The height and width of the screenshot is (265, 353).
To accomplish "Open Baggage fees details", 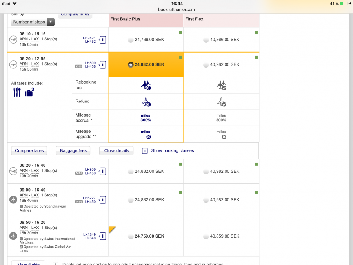I will pos(73,150).
